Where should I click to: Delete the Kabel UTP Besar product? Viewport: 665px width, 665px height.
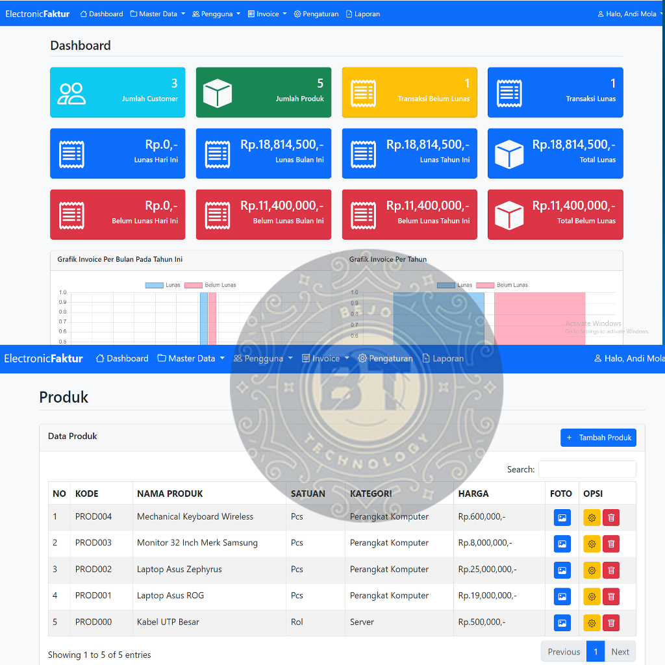point(610,623)
